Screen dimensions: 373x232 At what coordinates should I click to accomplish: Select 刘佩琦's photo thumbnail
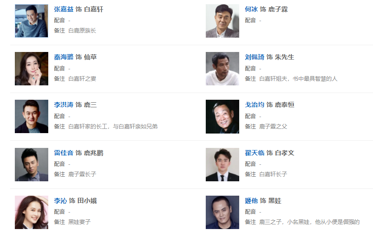click(x=222, y=69)
